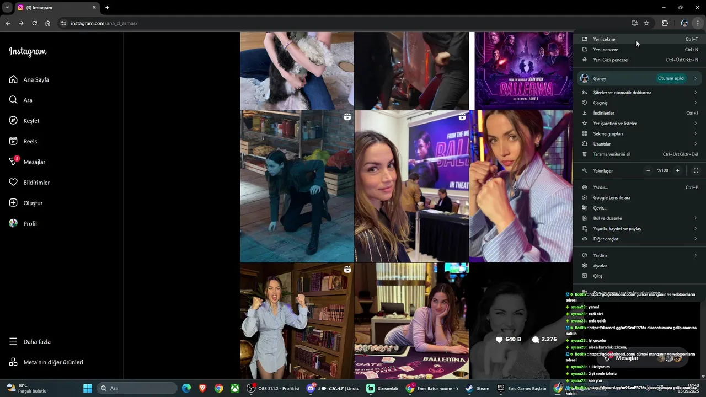Open Daha fazla hamburger menu

(x=30, y=341)
